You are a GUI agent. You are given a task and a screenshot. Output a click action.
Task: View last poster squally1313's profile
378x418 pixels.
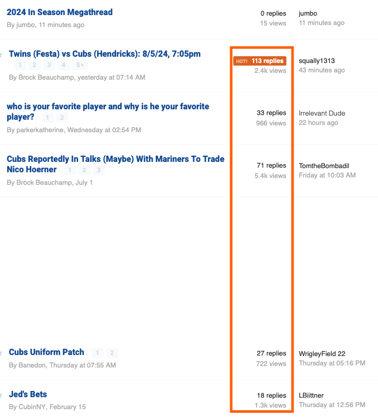(317, 61)
